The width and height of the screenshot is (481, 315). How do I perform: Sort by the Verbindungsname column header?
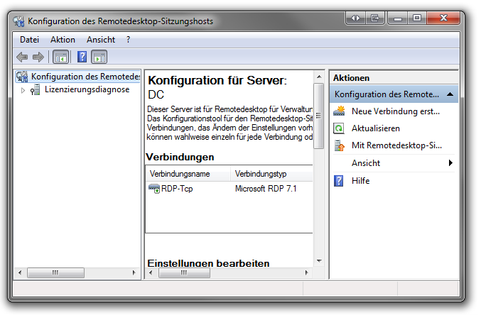(188, 174)
